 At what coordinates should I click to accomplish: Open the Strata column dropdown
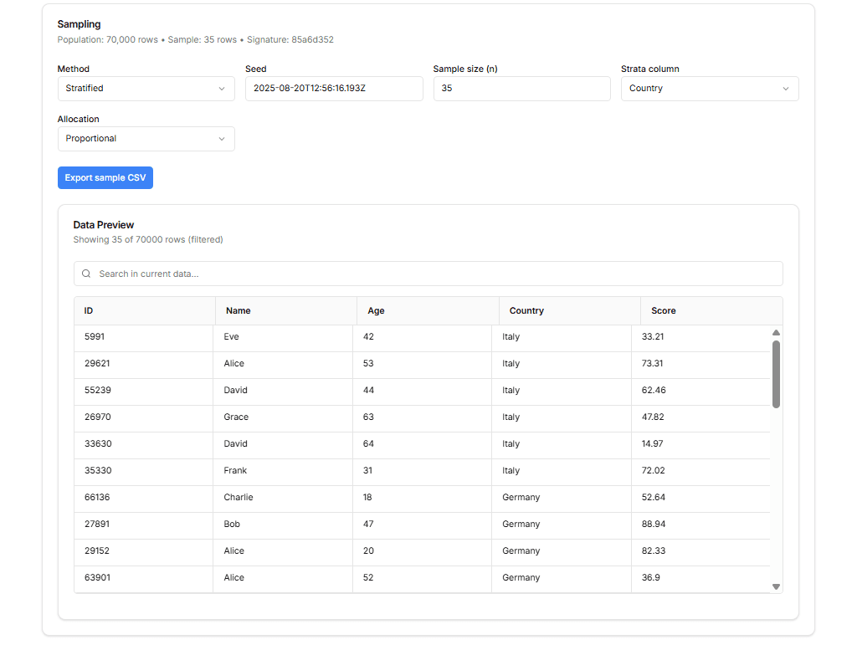pos(709,89)
